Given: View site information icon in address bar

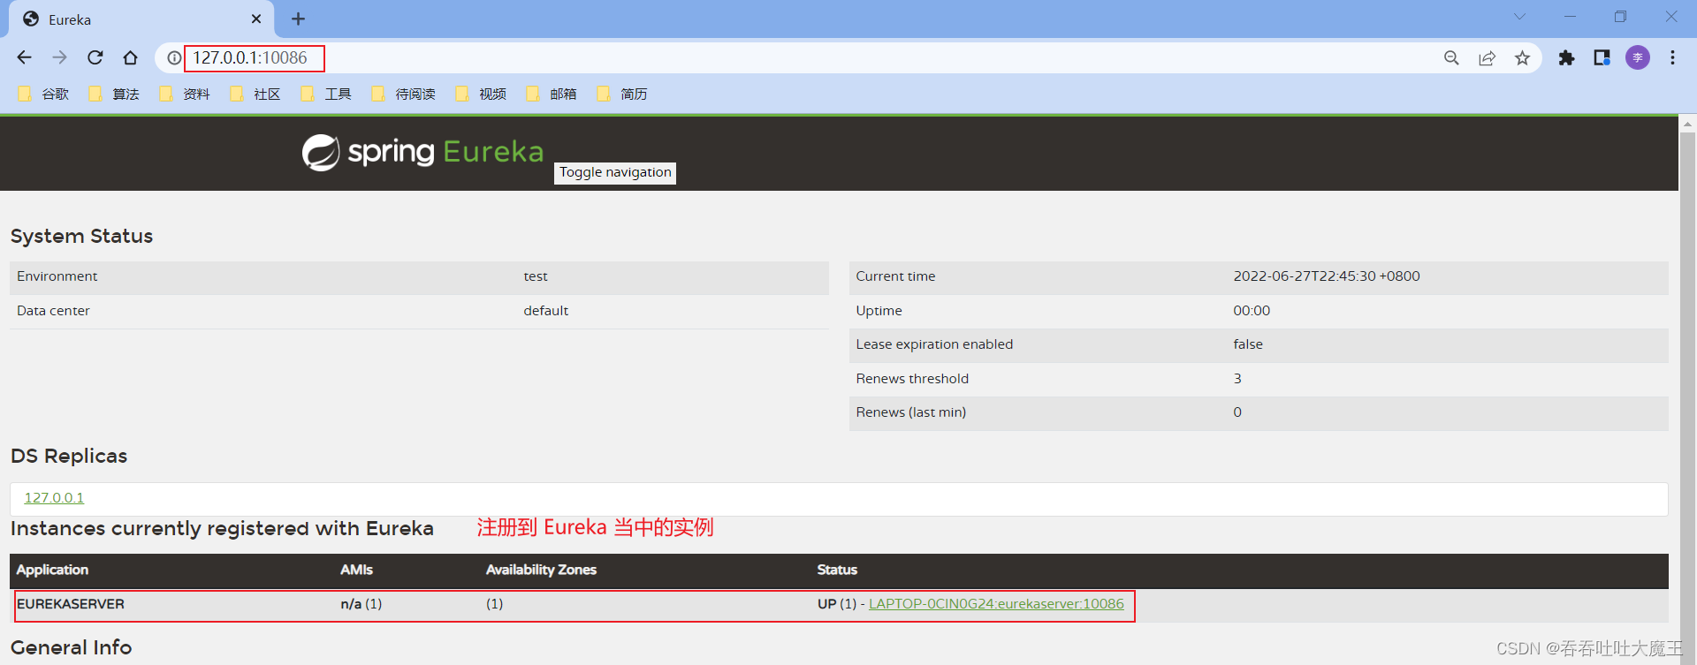Looking at the screenshot, I should 174,58.
